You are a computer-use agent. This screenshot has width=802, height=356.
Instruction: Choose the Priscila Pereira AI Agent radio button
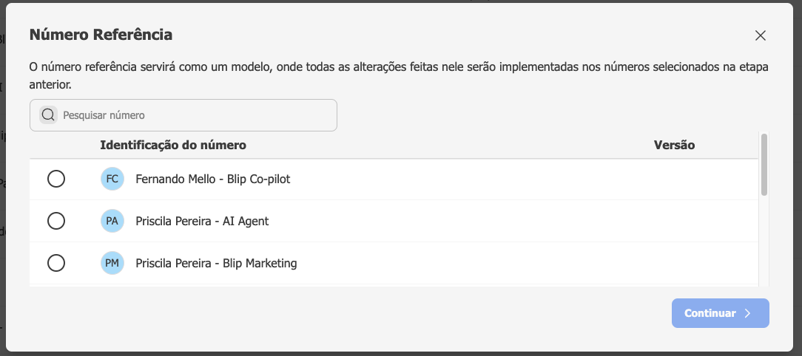(x=55, y=221)
